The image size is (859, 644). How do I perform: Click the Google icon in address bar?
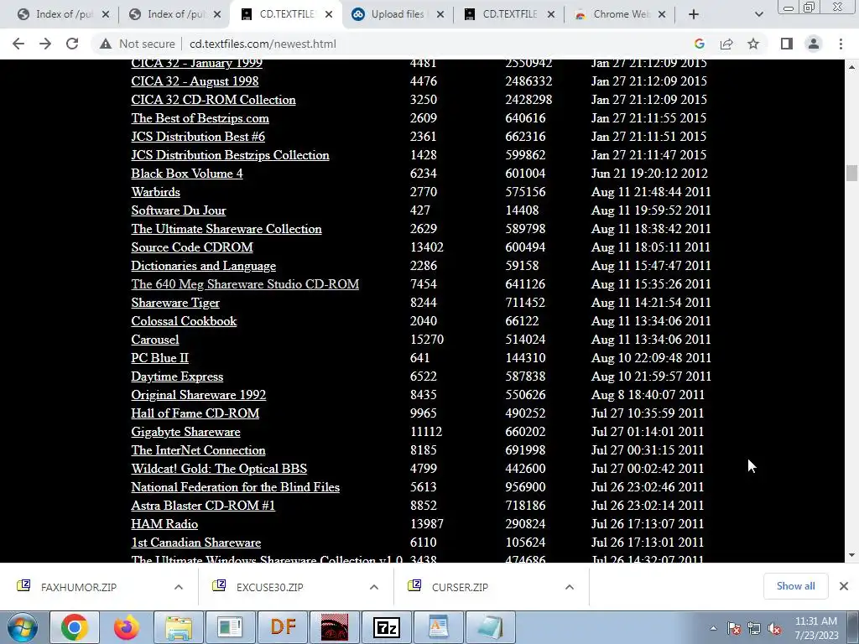tap(699, 44)
